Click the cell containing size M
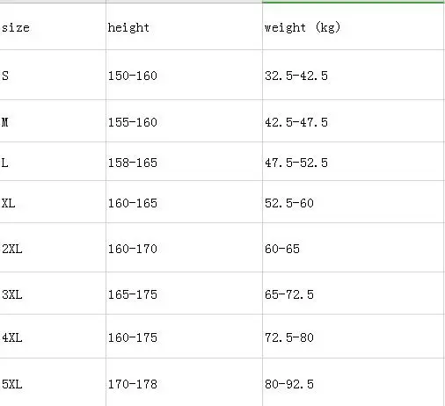Screen dimensions: 445x406 pyautogui.click(x=53, y=121)
